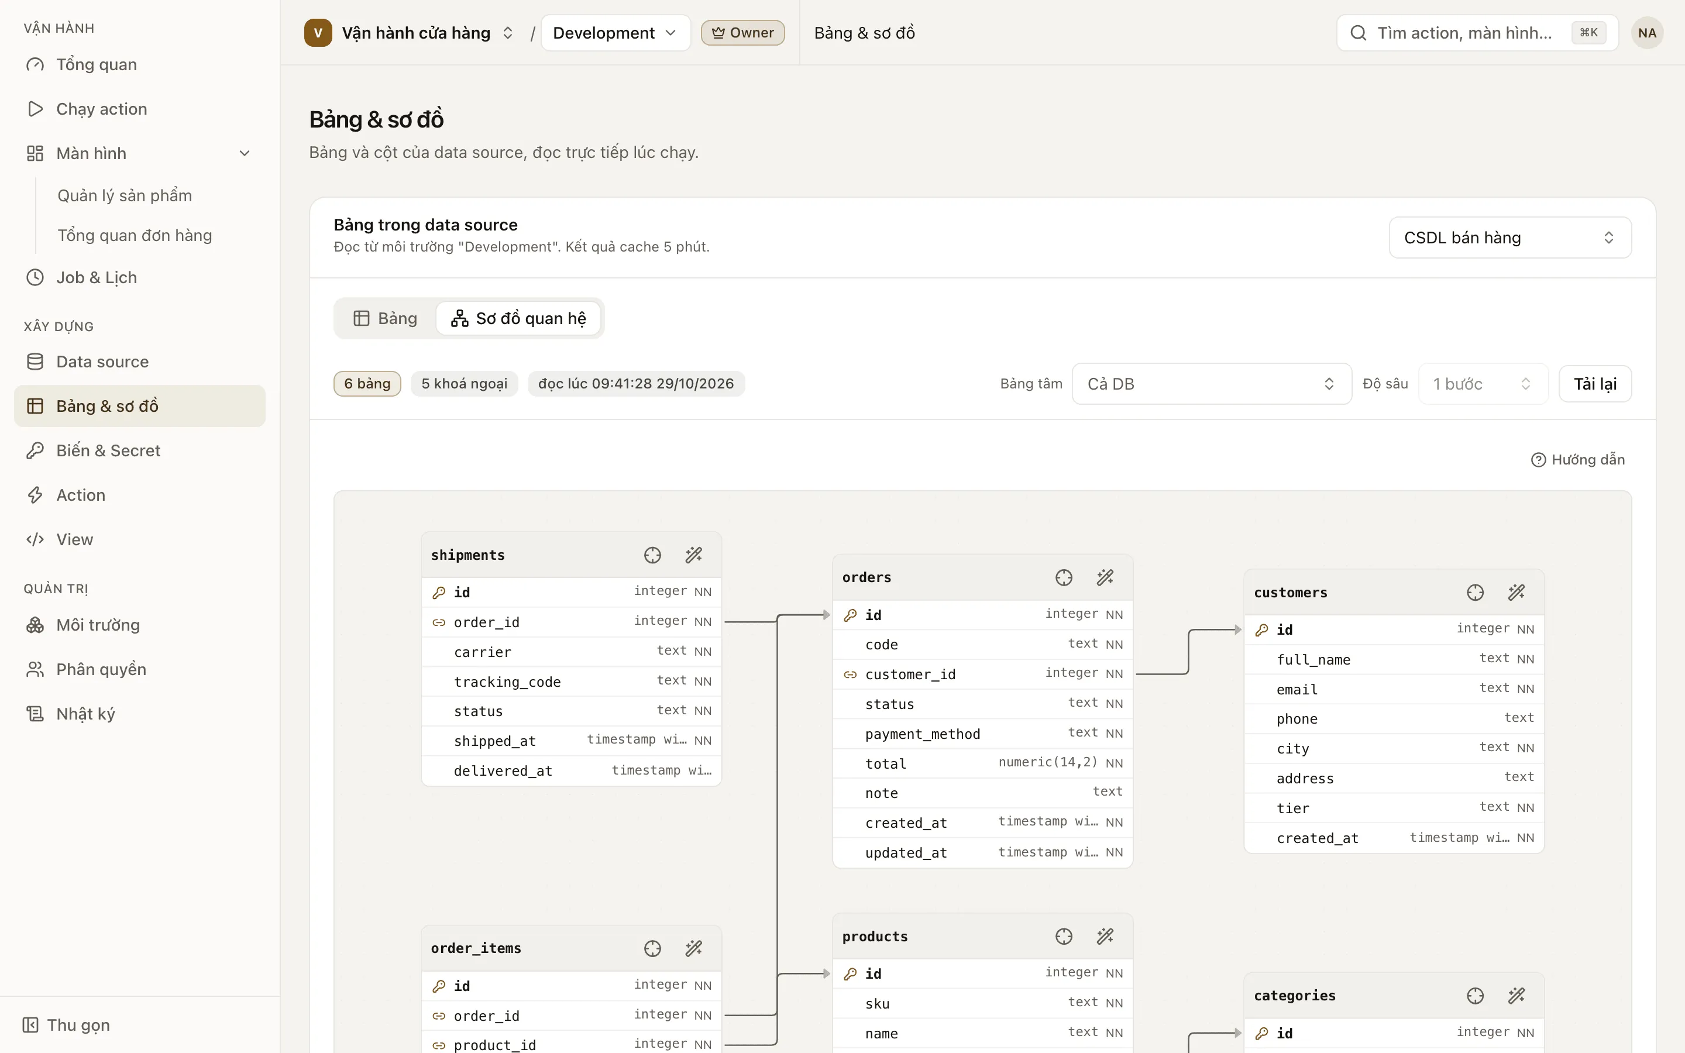Click the 5 khoá ngoại badge
Screen dimensions: 1685x1053
pyautogui.click(x=464, y=384)
